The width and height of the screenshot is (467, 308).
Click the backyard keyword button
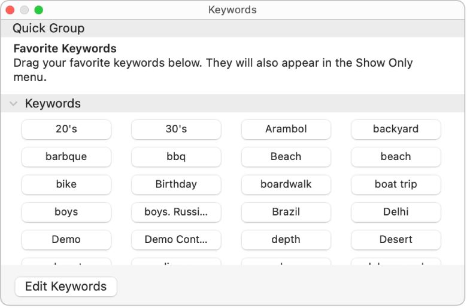click(x=396, y=129)
